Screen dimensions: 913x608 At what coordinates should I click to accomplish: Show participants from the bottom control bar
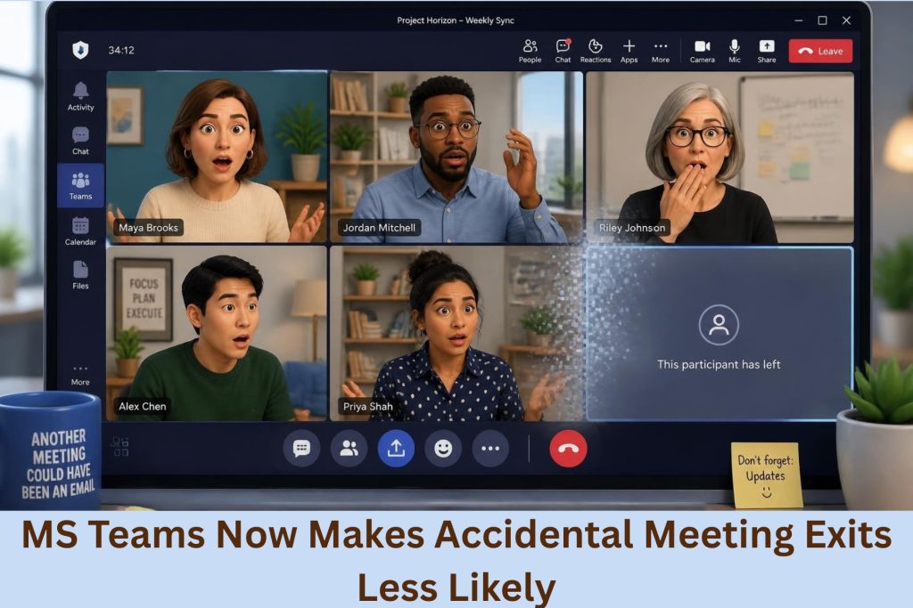coord(349,448)
